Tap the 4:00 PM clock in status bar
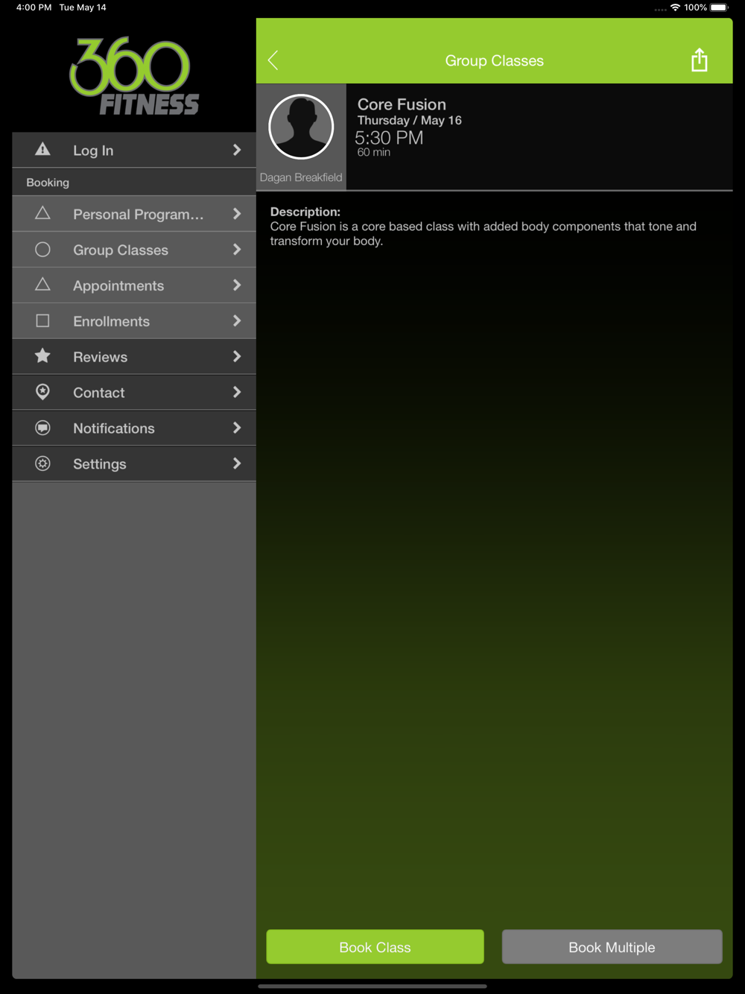This screenshot has height=994, width=745. pyautogui.click(x=34, y=7)
